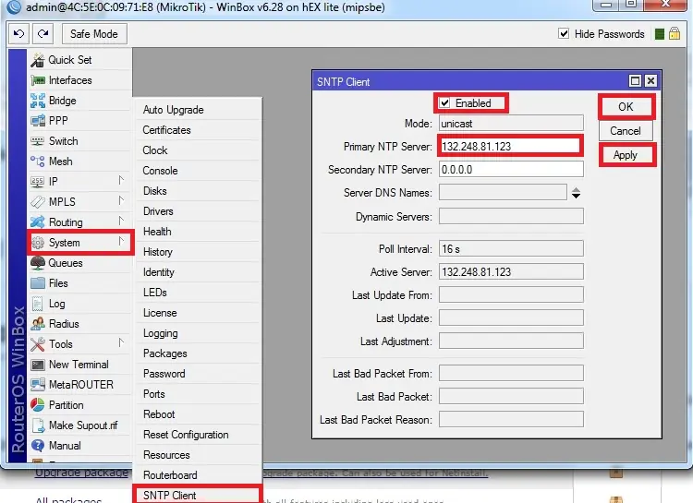Click the Poll Interval 16 s field
693x503 pixels.
point(511,249)
